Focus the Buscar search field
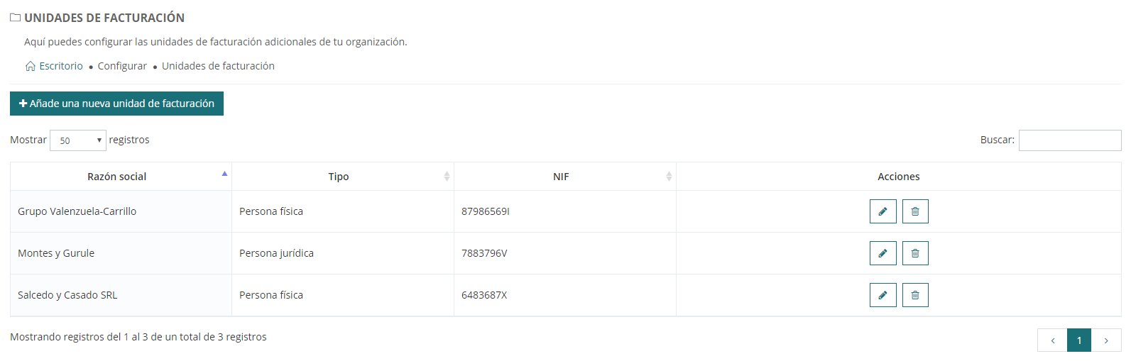This screenshot has width=1131, height=361. pos(1069,140)
